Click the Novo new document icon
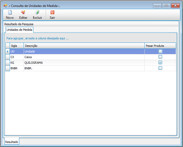 pyautogui.click(x=10, y=12)
